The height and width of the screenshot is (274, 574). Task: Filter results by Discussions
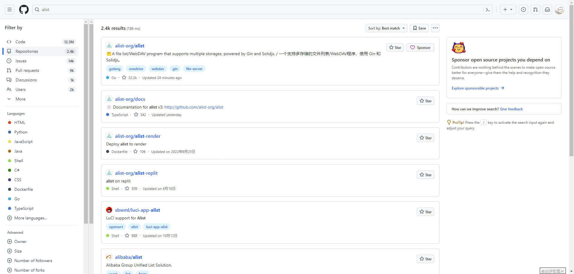click(42, 80)
